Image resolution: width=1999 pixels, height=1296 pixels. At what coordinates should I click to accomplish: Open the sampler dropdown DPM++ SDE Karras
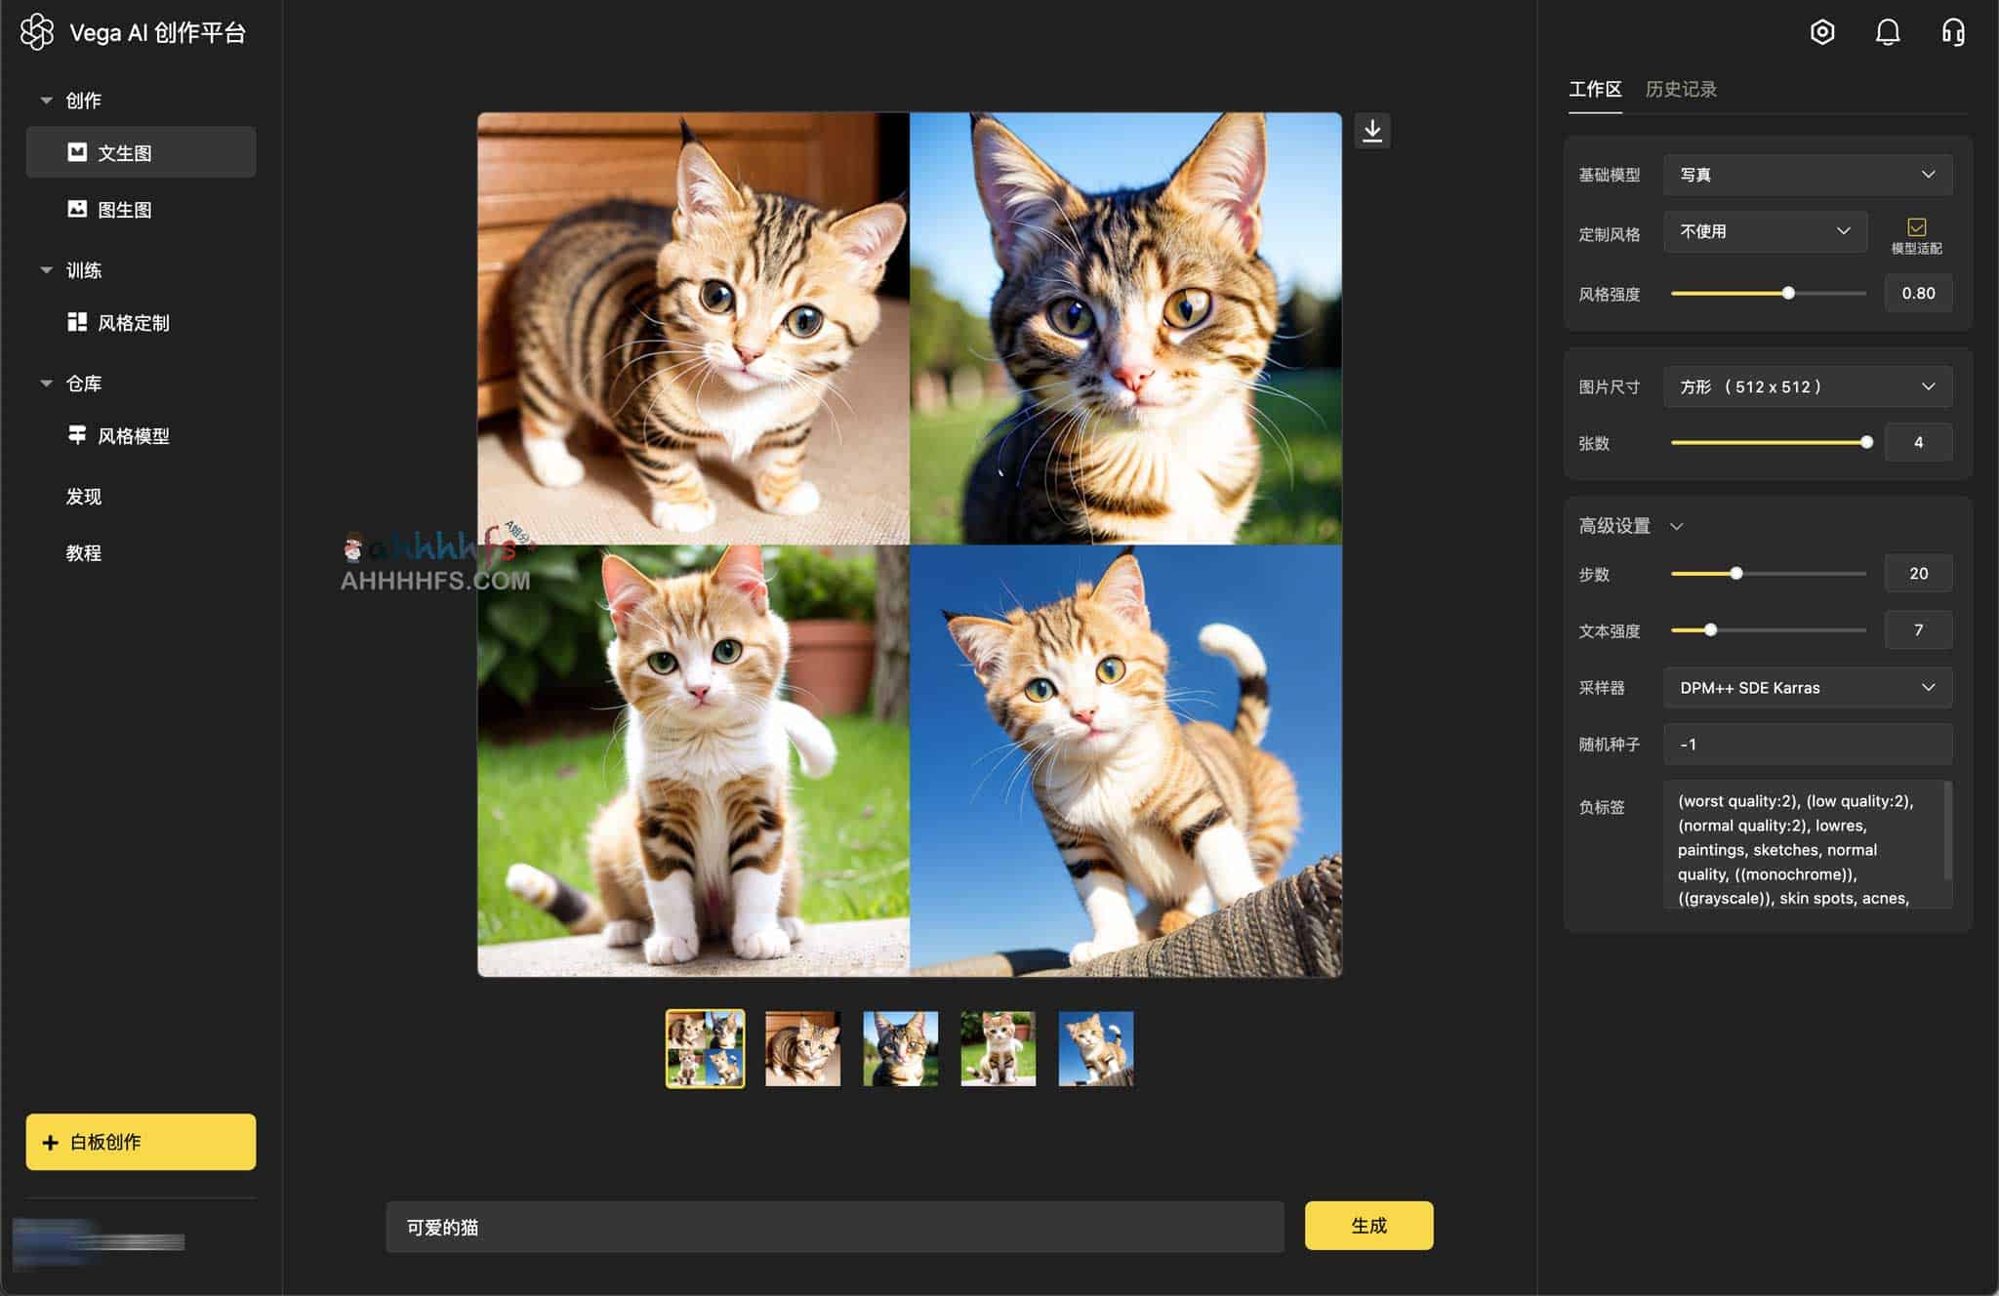pos(1807,687)
